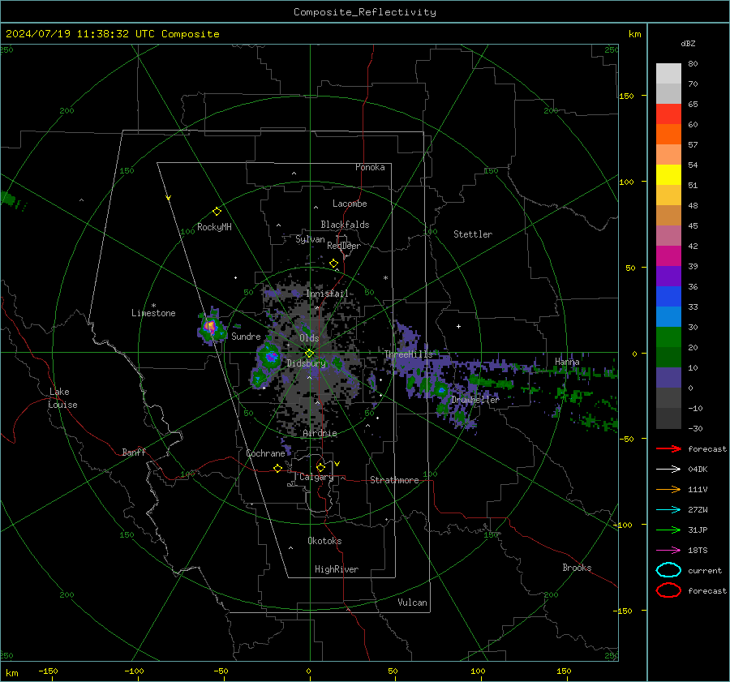Click the Composite_Reflectivity title text
This screenshot has height=682, width=730.
coord(365,12)
